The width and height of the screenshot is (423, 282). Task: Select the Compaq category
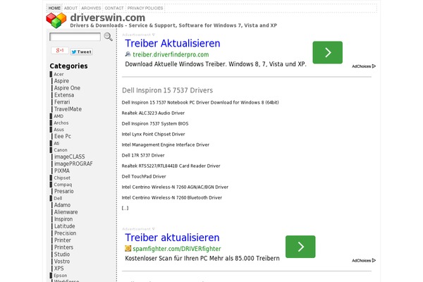(x=63, y=185)
